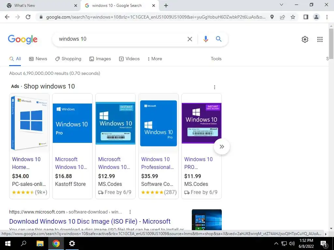Image resolution: width=334 pixels, height=250 pixels.
Task: Go back to the previous page
Action: [x=7, y=17]
